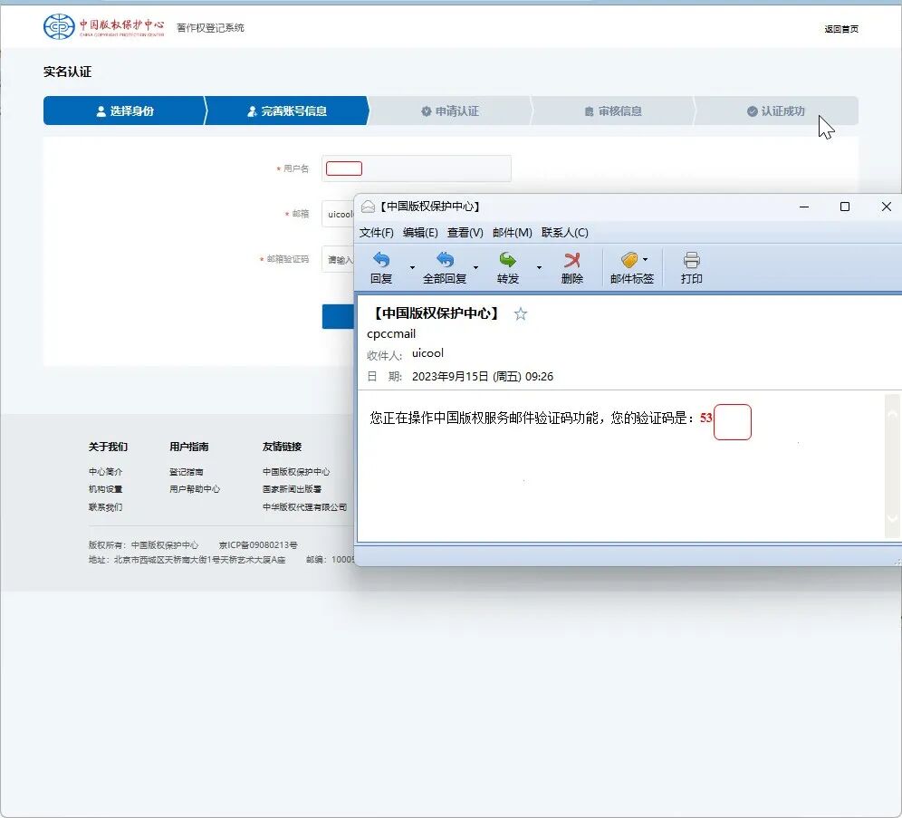902x818 pixels.
Task: Click the checkmark icon on 认证成功 step
Action: click(x=753, y=111)
